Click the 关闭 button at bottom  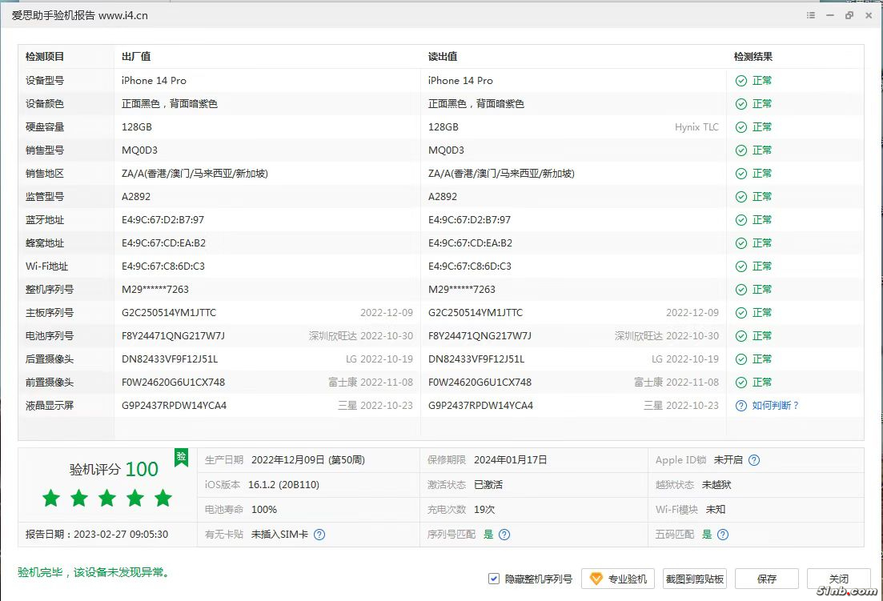click(x=838, y=579)
